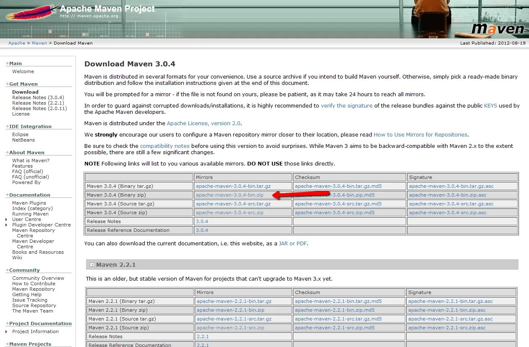Viewport: 529px width, 347px height.
Task: Open the Maven breadcrumb link
Action: (x=39, y=43)
